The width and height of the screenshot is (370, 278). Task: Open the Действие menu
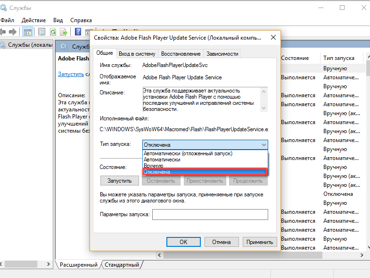coord(33,20)
